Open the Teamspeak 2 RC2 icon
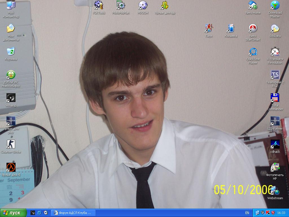 [x=275, y=75]
